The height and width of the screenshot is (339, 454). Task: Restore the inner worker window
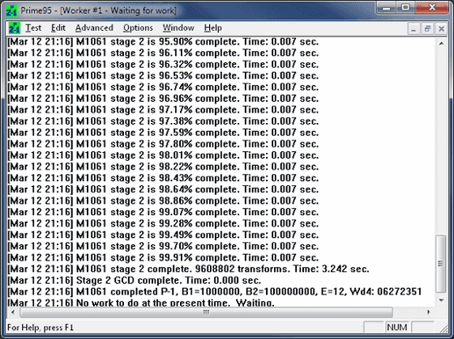(x=427, y=28)
